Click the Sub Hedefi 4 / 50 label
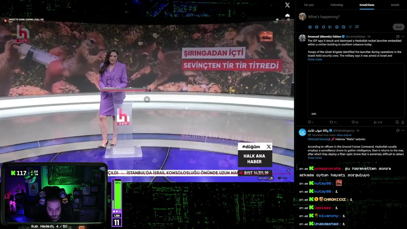The image size is (407, 229). pos(49,226)
